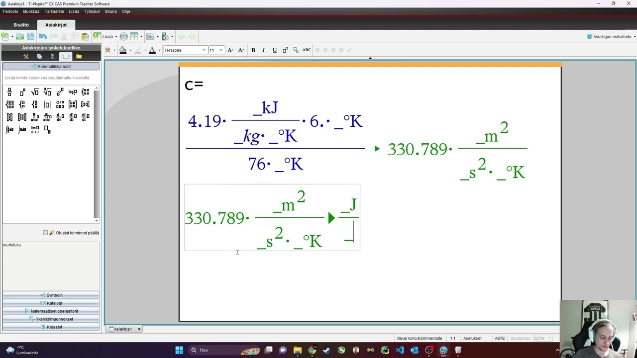Insert the absolute value template
The height and width of the screenshot is (358, 637).
click(47, 104)
